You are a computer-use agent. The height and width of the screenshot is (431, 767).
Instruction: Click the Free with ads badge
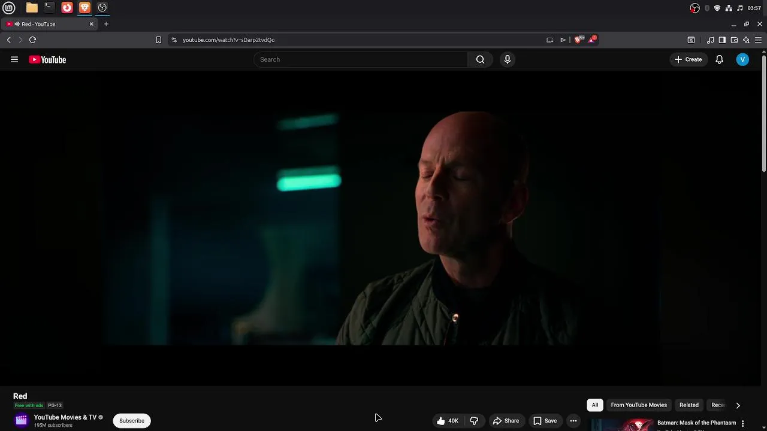coord(29,405)
